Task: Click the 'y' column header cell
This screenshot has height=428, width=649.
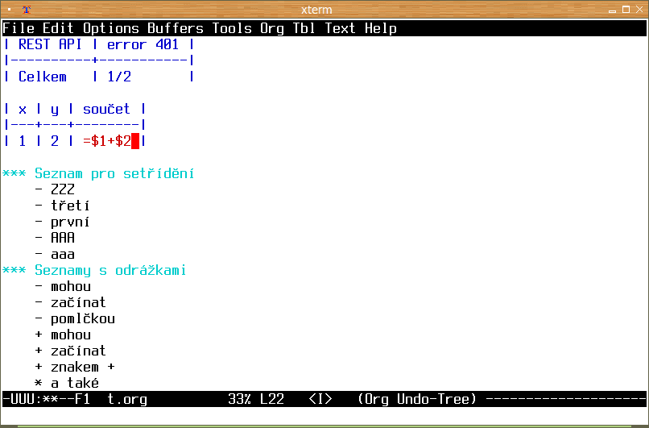Action: [55, 109]
